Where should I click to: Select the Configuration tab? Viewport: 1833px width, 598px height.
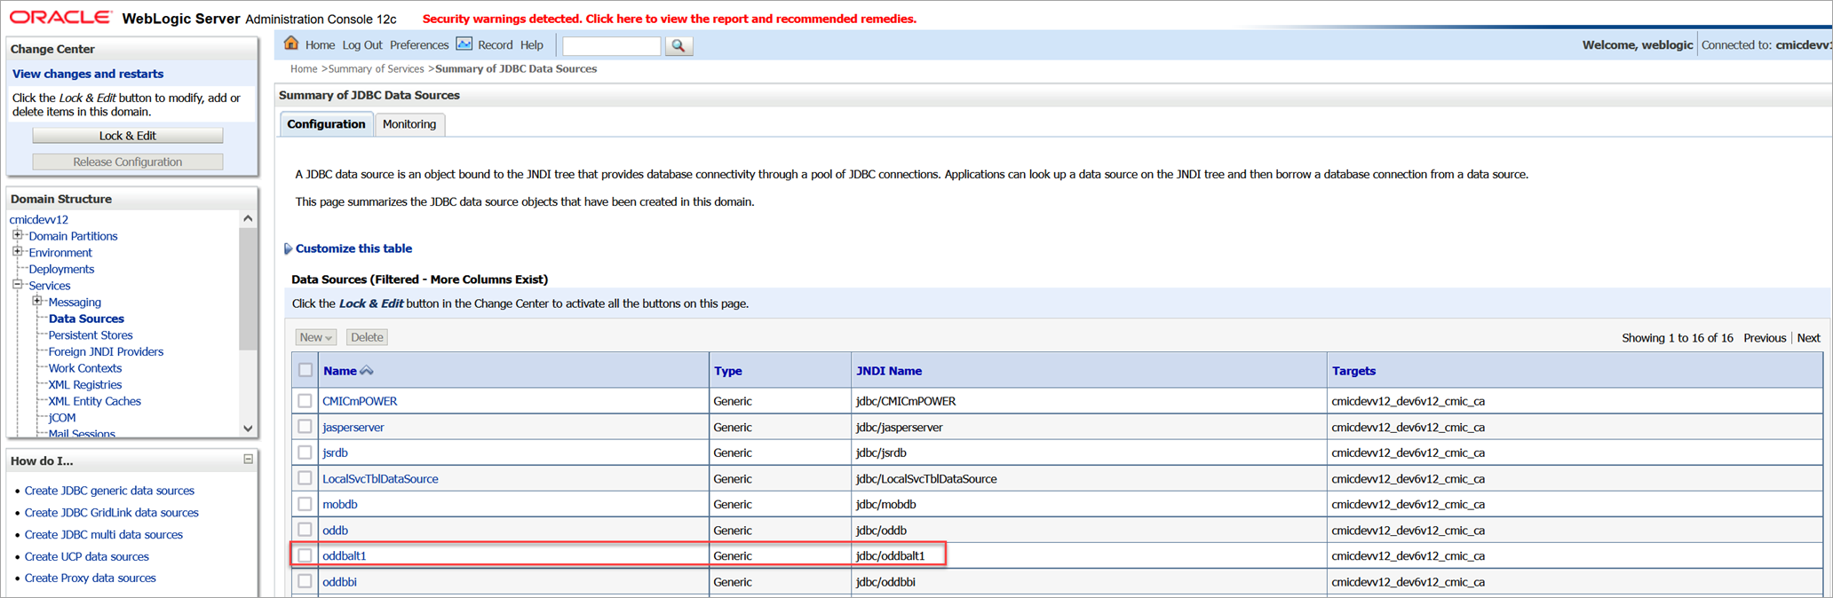[326, 124]
